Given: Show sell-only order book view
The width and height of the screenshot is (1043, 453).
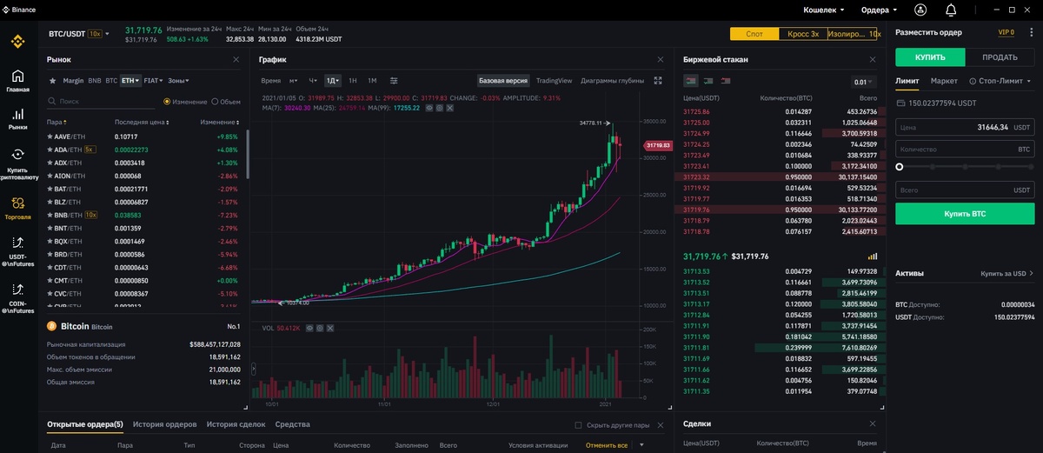Looking at the screenshot, I should pos(725,81).
